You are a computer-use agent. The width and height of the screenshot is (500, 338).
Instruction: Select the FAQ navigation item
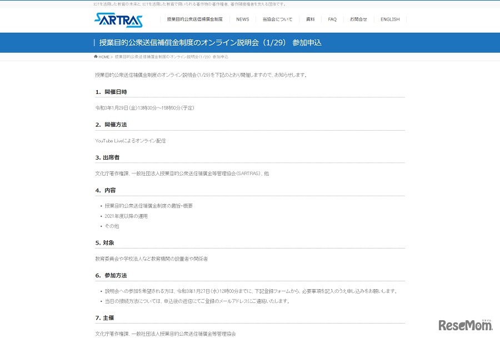332,19
